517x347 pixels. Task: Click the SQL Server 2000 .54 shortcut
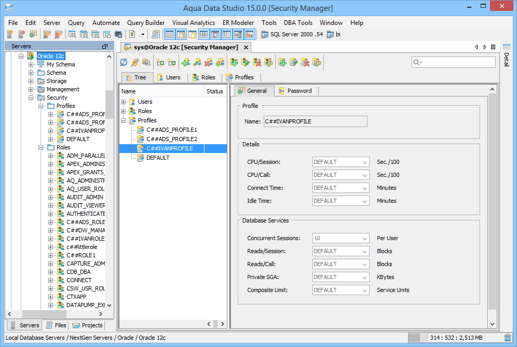tap(292, 34)
